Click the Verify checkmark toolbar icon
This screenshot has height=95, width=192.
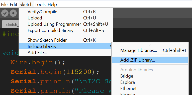coord(5,13)
